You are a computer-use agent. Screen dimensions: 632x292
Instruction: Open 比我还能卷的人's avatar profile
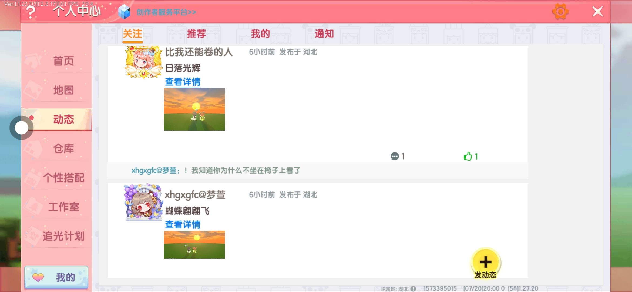143,62
